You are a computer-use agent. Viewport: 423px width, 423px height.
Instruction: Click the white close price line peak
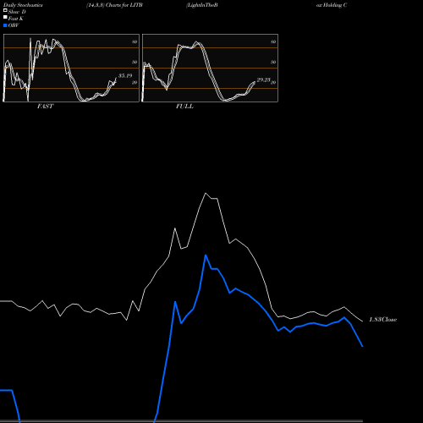pyautogui.click(x=206, y=194)
